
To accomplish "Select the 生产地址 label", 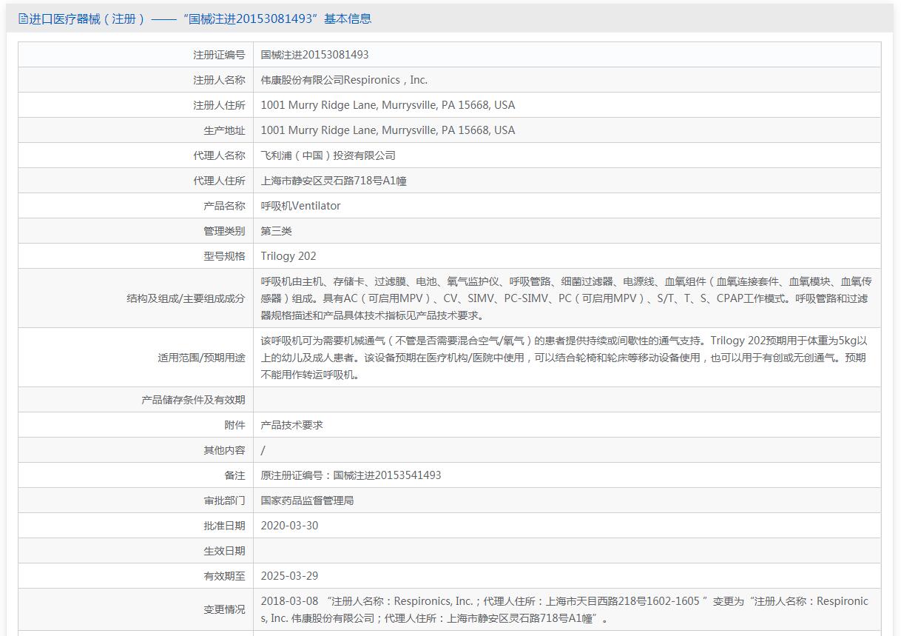I will tap(224, 130).
